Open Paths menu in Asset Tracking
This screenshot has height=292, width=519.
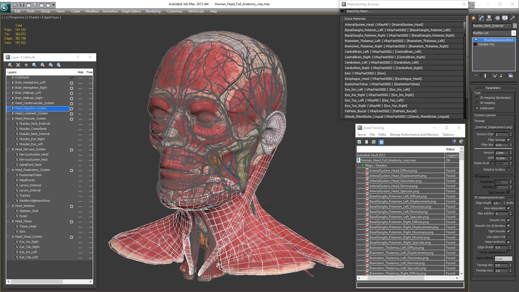[x=382, y=135]
